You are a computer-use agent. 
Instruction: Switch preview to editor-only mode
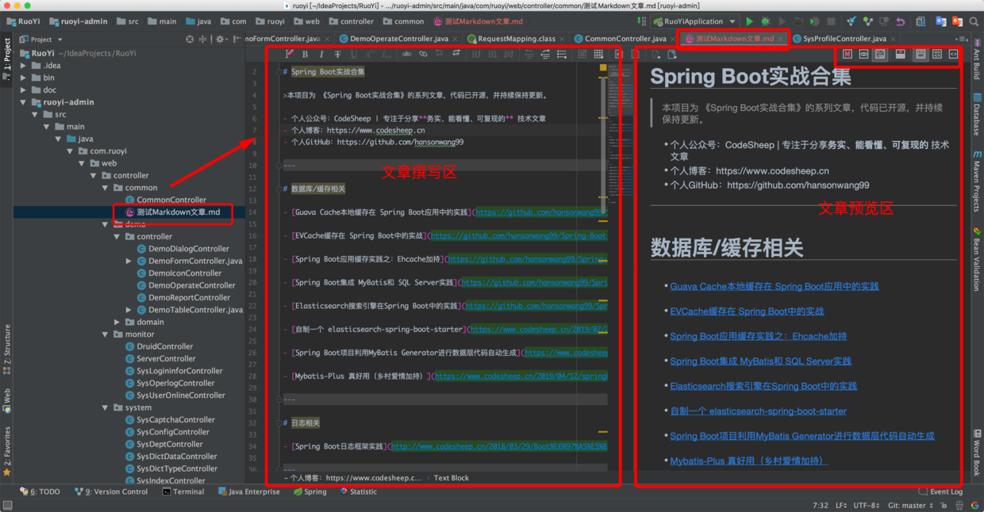848,55
